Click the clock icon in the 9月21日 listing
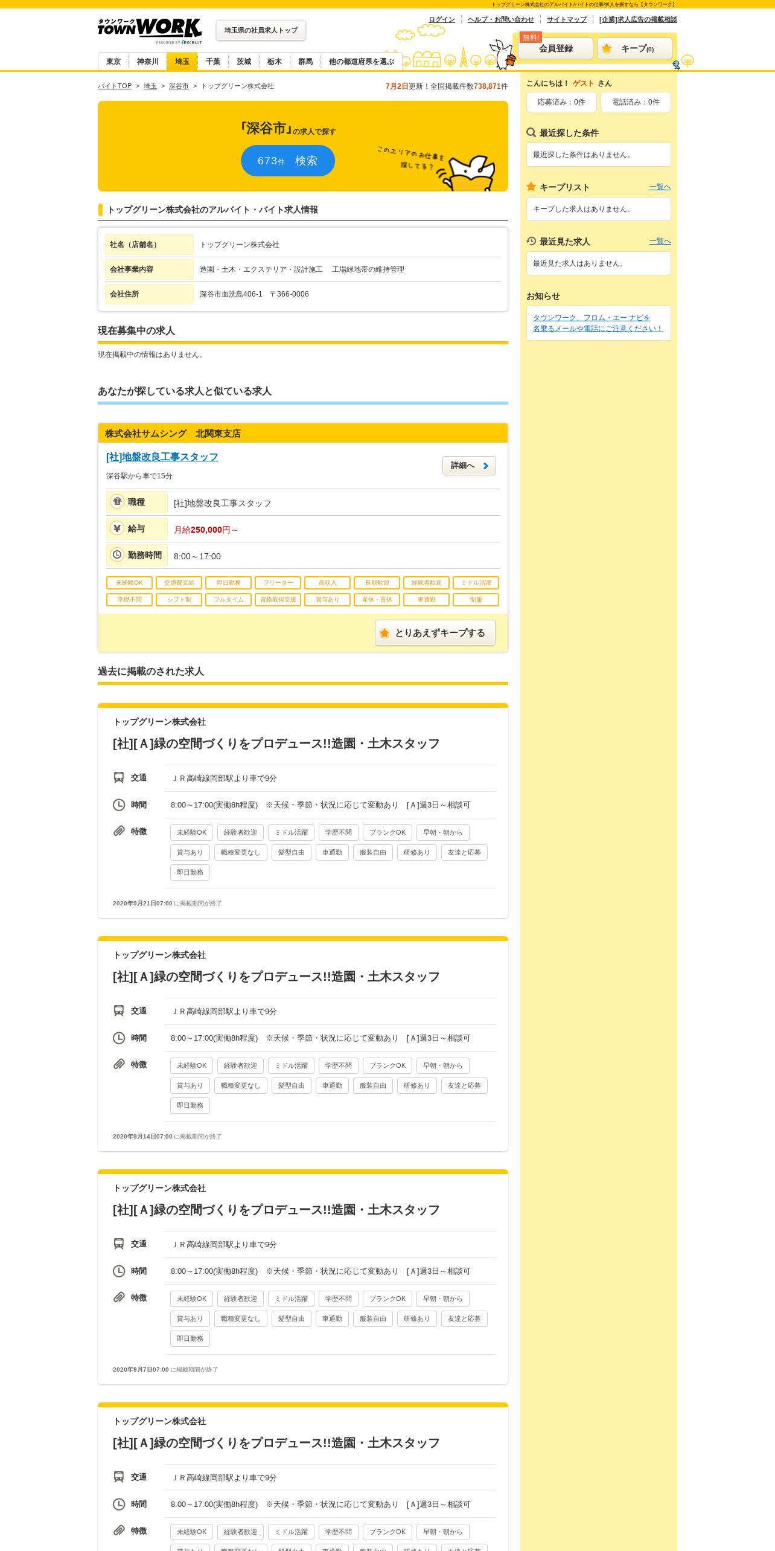The height and width of the screenshot is (1551, 775). coord(119,804)
